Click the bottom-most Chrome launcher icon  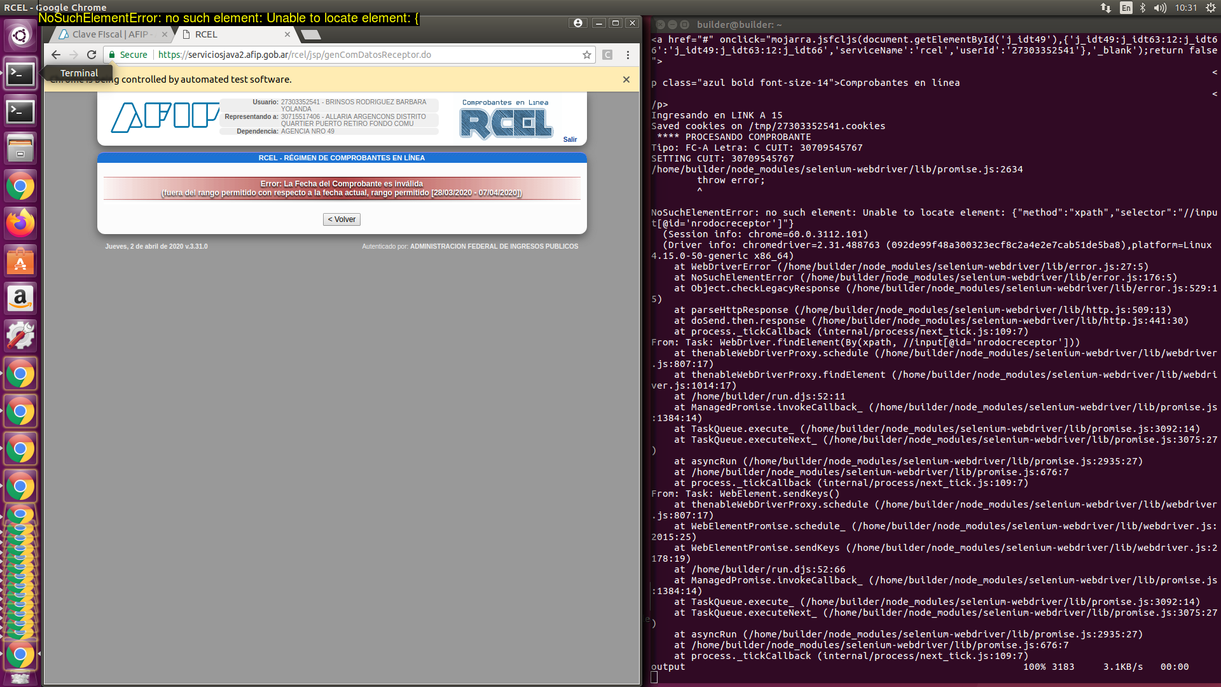(x=20, y=655)
